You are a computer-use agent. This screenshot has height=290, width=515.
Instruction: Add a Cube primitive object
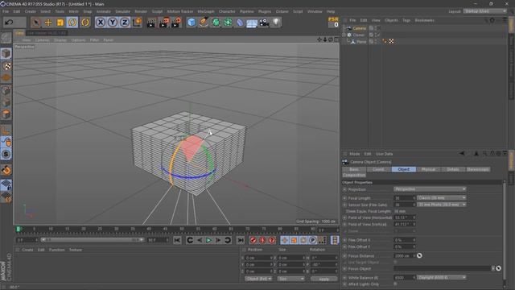click(x=192, y=23)
